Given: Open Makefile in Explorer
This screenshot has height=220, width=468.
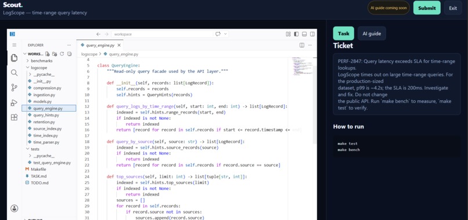Looking at the screenshot, I should click(x=49, y=169).
